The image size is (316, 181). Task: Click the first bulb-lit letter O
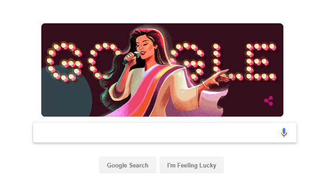[x=103, y=61]
